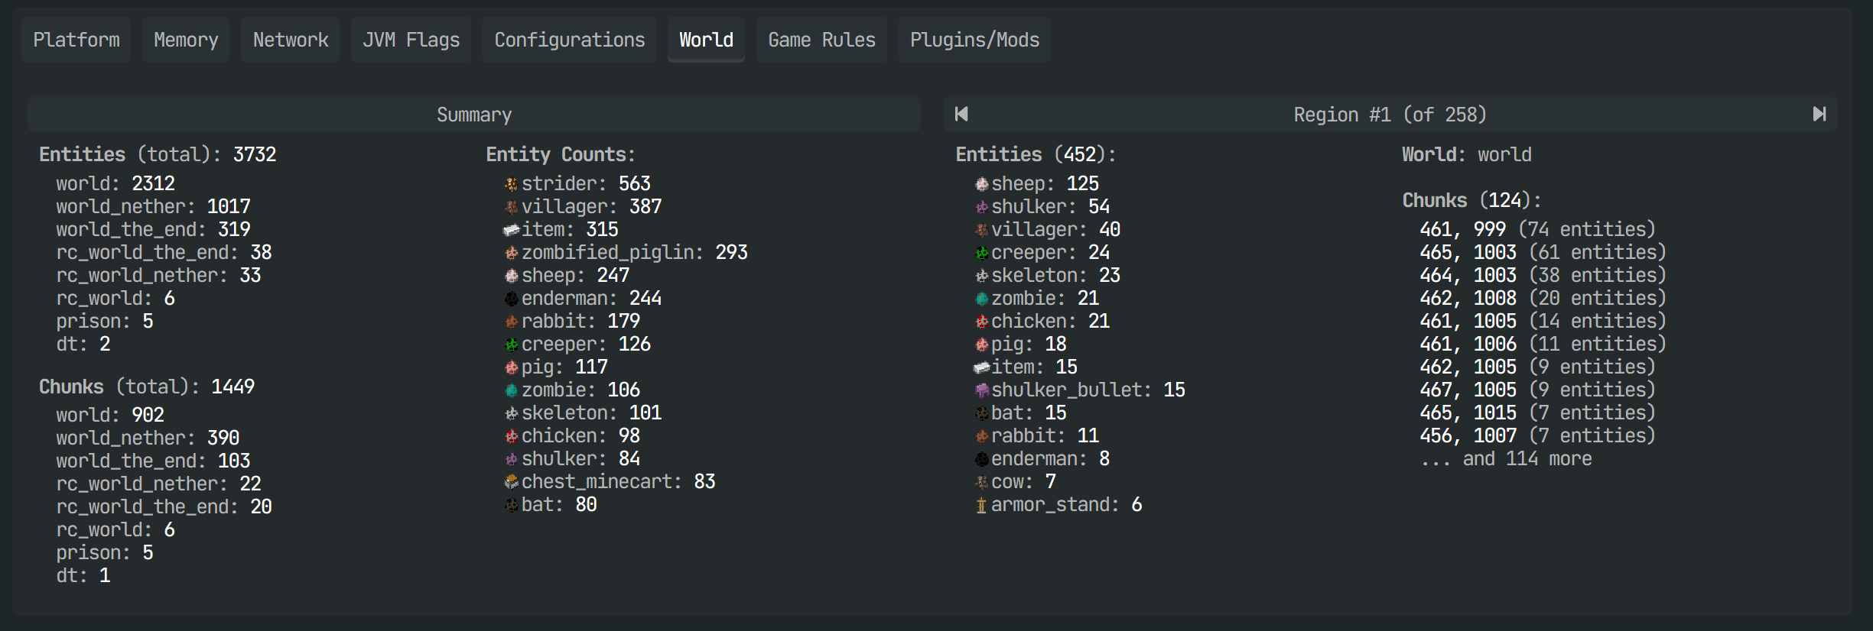Screen dimensions: 1873x631
Task: Click the cow icon in region list
Action: (981, 482)
